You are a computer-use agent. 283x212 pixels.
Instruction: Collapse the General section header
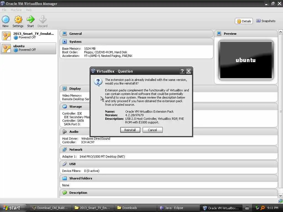click(x=137, y=34)
